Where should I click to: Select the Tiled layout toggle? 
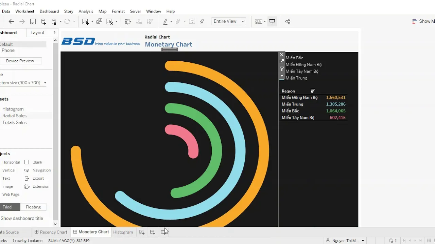[x=10, y=207]
